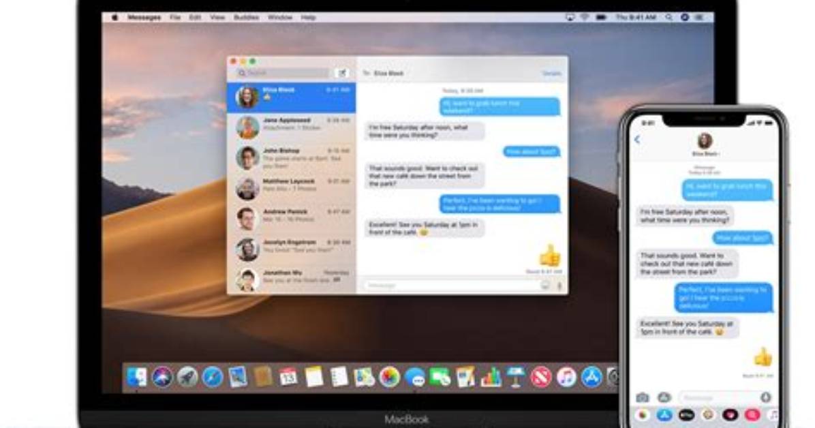Tap thumbs up emoji in iPhone conversation

[763, 358]
